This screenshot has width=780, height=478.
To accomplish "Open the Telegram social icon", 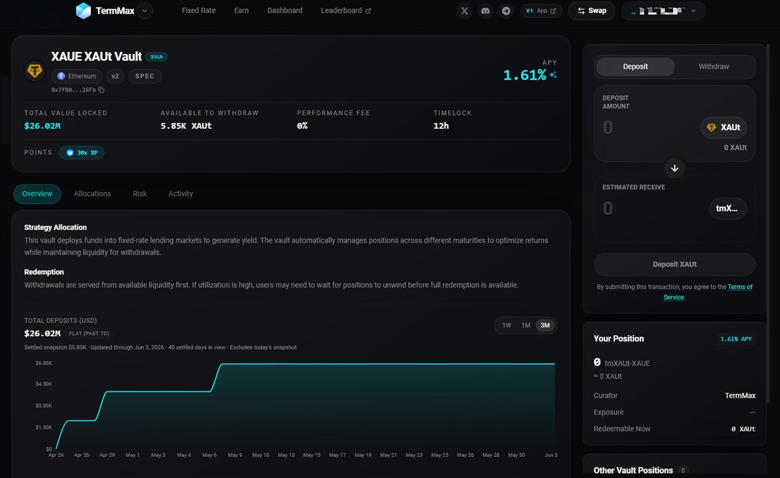I will pos(506,11).
